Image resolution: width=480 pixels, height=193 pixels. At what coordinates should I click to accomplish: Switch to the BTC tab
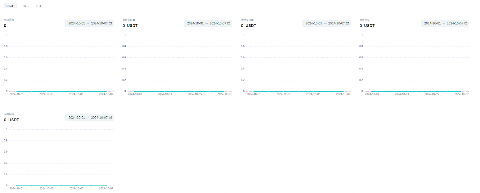[25, 6]
